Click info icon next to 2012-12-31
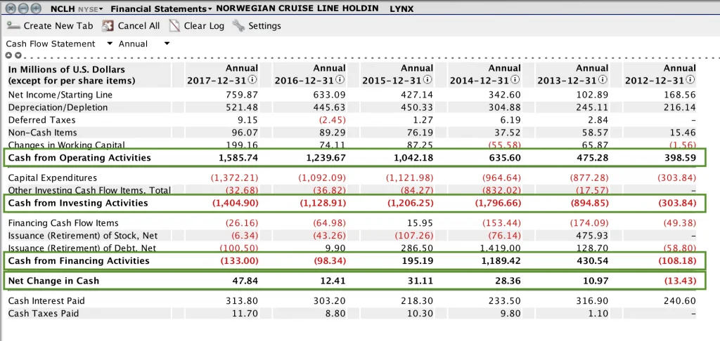720x341 pixels. click(x=690, y=80)
